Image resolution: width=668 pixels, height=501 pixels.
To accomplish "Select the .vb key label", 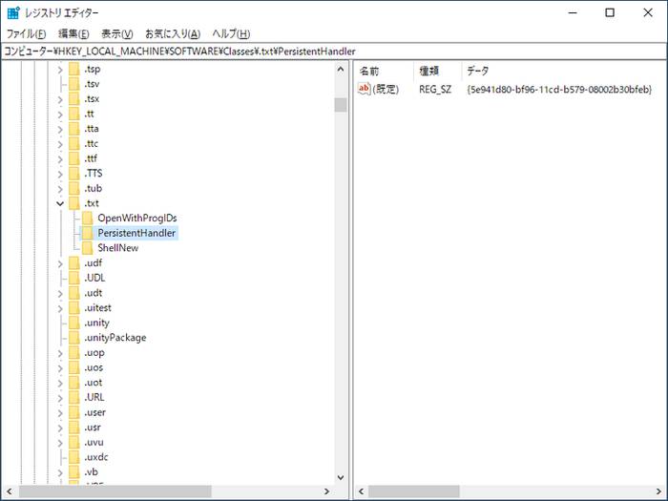I will pos(92,472).
